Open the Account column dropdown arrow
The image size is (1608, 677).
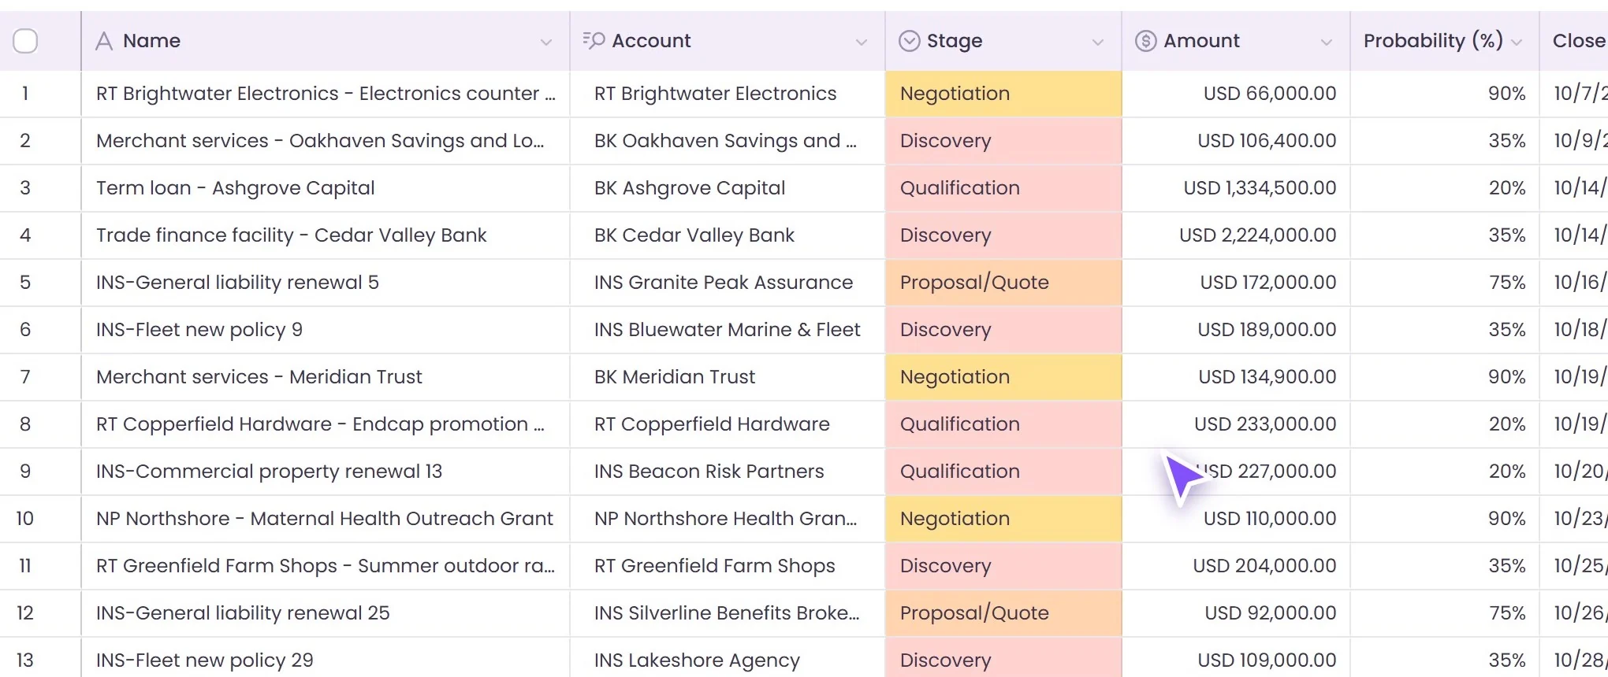tap(862, 43)
